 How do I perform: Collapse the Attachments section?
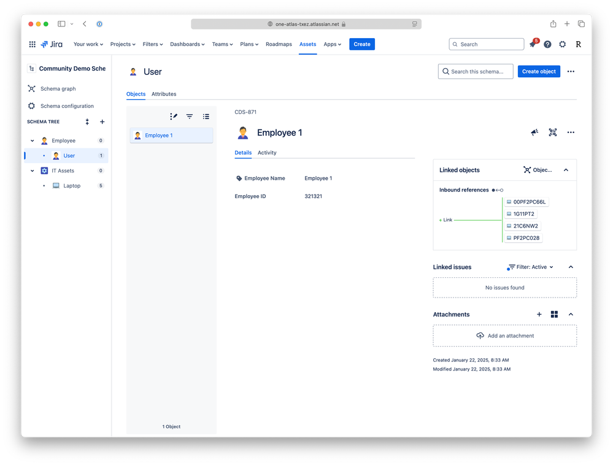pyautogui.click(x=571, y=315)
